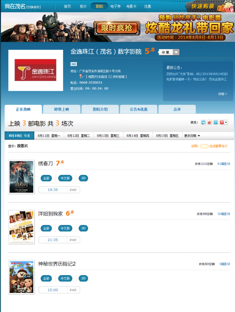Click the 快速购票 button

[x=203, y=6]
